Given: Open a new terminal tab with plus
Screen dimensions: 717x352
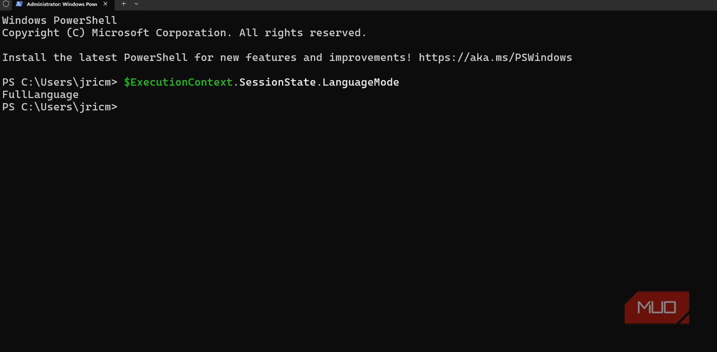Looking at the screenshot, I should point(123,4).
